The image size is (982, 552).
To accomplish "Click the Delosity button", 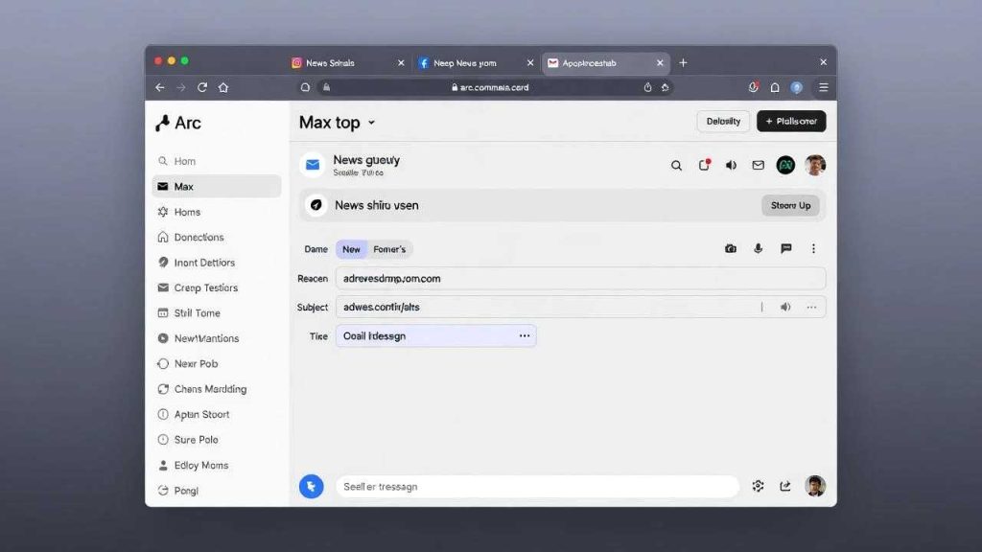I will tap(723, 122).
